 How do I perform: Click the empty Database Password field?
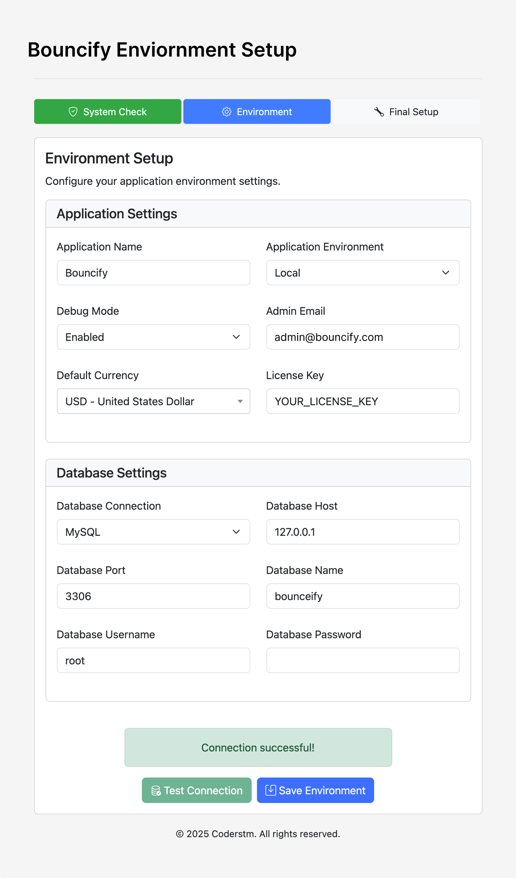pyautogui.click(x=362, y=660)
